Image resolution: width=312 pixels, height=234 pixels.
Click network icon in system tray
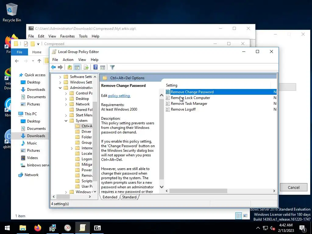tap(265, 228)
